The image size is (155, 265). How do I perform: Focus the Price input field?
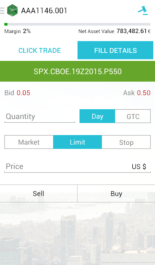tap(77, 166)
